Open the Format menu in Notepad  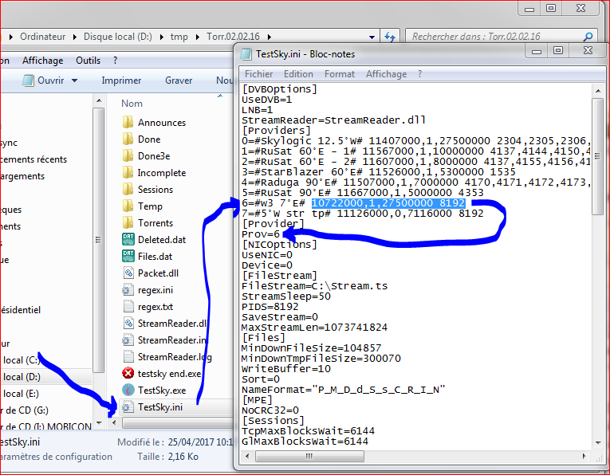click(340, 74)
